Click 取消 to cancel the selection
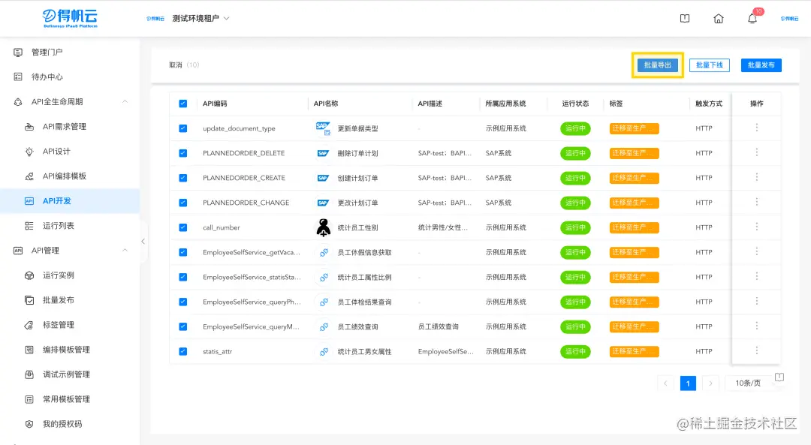 tap(175, 65)
